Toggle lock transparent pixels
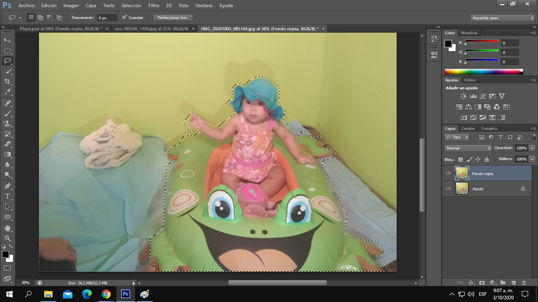 click(x=460, y=159)
